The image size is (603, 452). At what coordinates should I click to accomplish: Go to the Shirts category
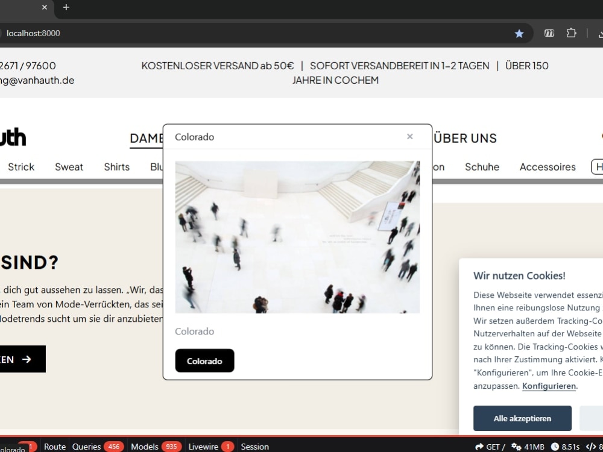(x=116, y=167)
